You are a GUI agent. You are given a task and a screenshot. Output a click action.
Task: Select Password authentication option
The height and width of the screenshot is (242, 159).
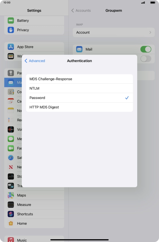(79, 98)
